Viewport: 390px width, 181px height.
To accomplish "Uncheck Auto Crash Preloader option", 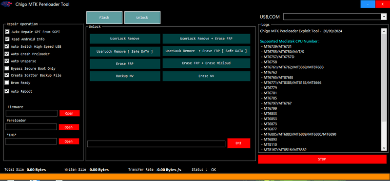I will tap(7, 54).
